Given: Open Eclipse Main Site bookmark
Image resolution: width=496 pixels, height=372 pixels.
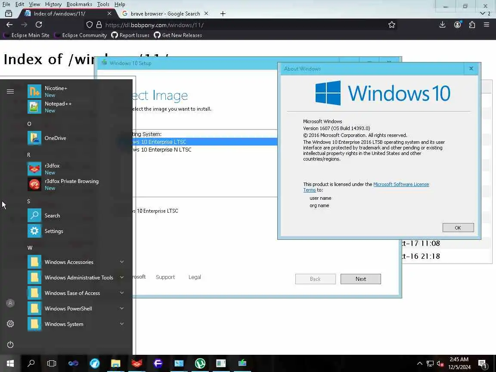Looking at the screenshot, I should click(x=27, y=35).
